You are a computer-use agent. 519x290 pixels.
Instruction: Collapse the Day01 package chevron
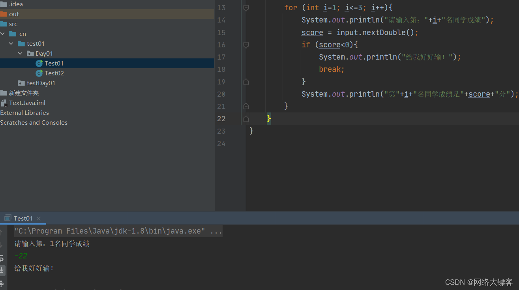[x=20, y=53]
